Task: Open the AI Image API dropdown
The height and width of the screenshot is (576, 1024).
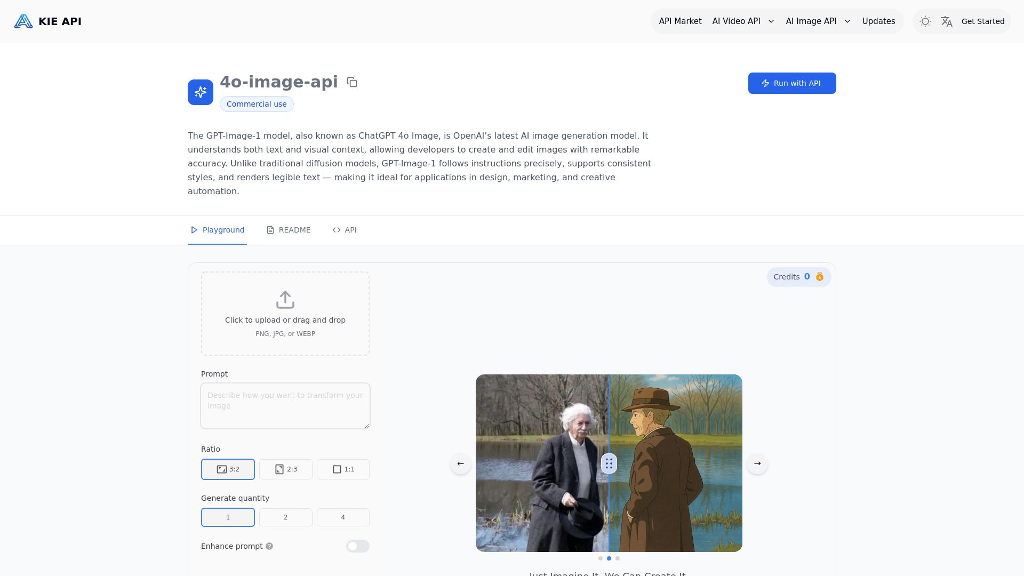Action: click(817, 21)
